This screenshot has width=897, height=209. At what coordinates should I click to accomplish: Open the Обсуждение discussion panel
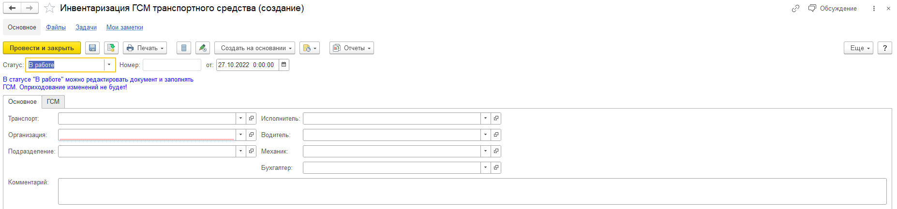(833, 8)
